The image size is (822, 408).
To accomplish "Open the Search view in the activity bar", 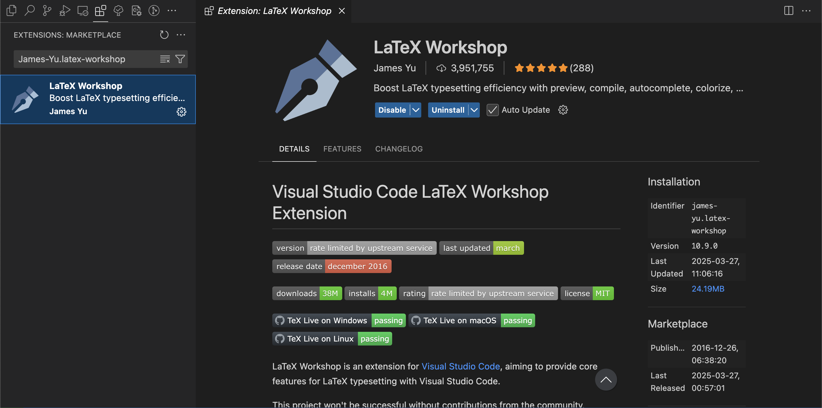I will (29, 11).
